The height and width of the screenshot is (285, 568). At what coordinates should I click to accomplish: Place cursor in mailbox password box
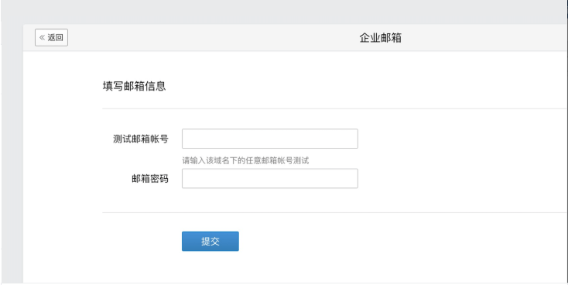[x=270, y=178]
